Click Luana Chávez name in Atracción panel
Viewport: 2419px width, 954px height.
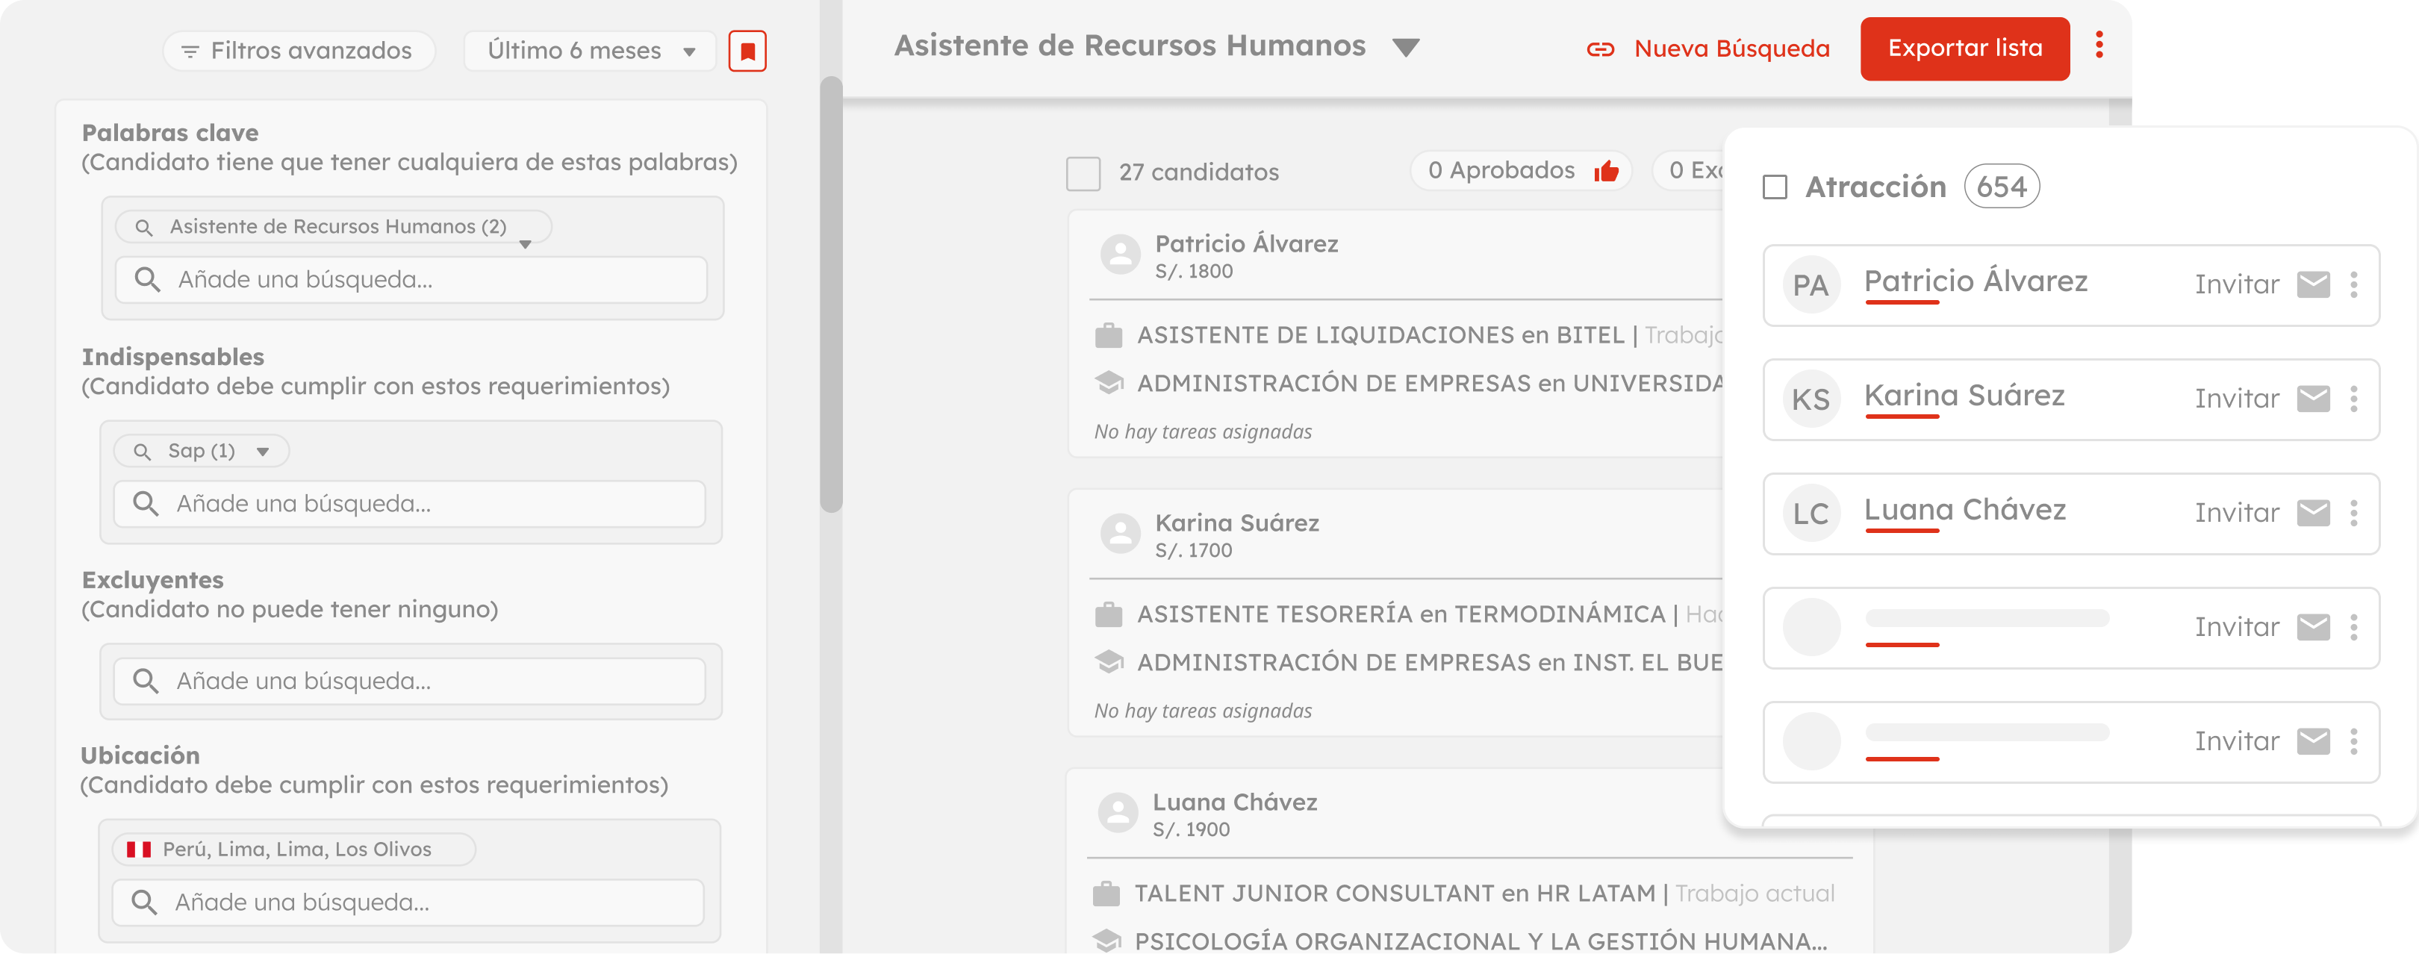(x=1965, y=511)
